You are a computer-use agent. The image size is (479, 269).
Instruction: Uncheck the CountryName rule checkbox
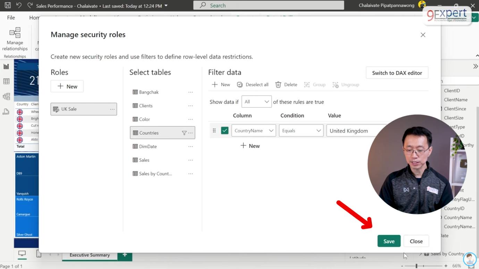pyautogui.click(x=225, y=131)
